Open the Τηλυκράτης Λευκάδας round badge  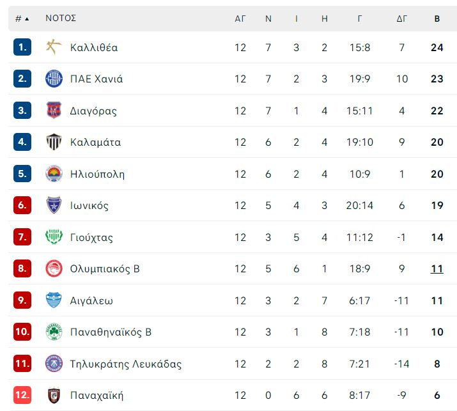54,363
